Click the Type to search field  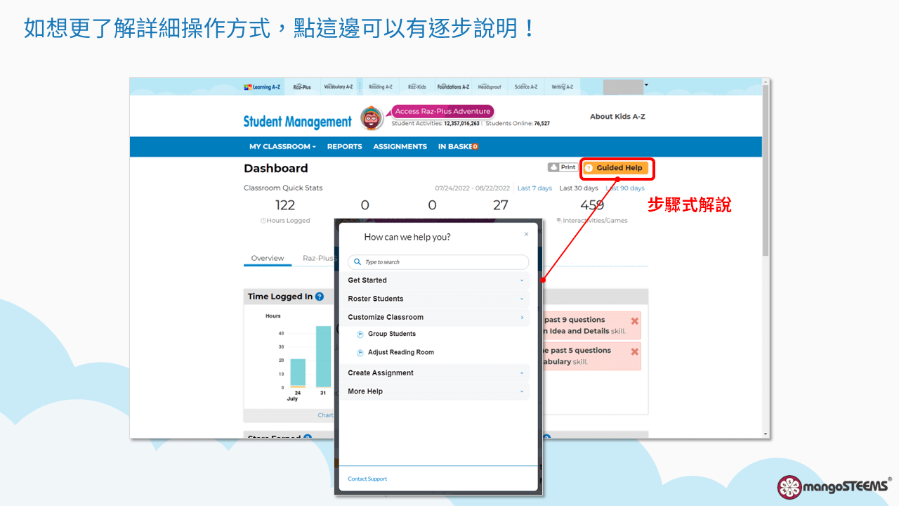click(438, 262)
